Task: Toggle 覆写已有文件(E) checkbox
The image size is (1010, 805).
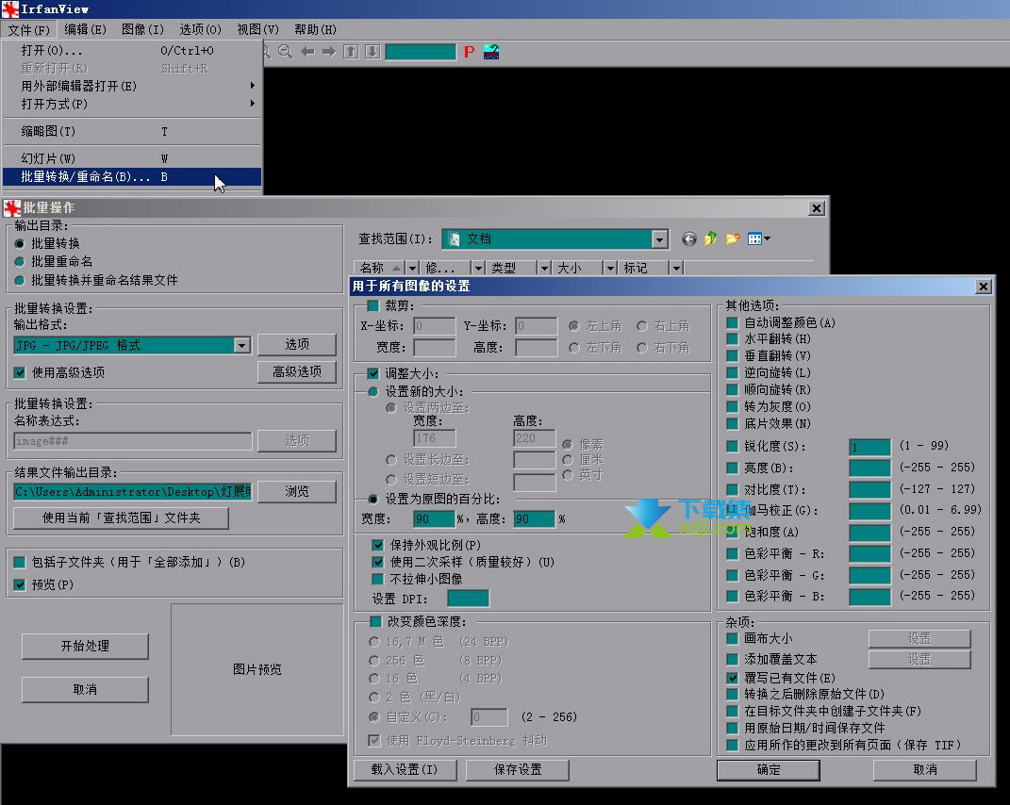Action: [x=733, y=678]
